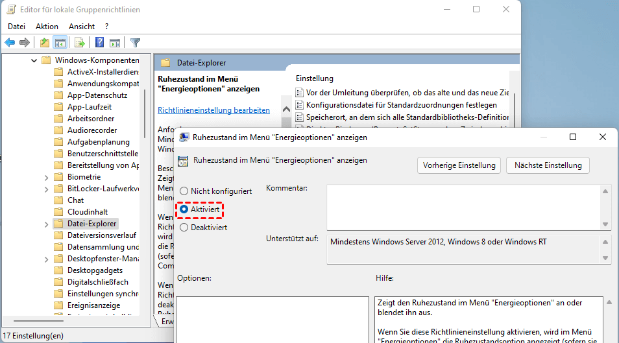The image size is (619, 343).
Task: Open the Help toolbar icon
Action: (x=99, y=42)
